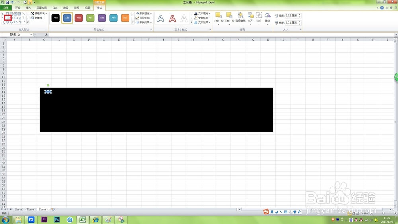The height and width of the screenshot is (224, 398).
Task: Open Size group dialog launcher
Action: [x=300, y=30]
